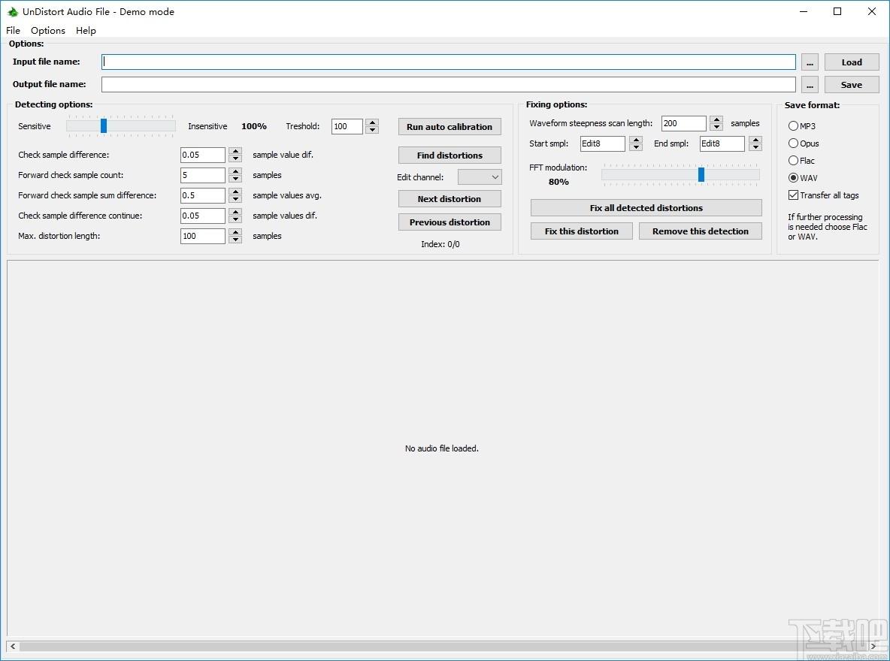Click the Input file name field
This screenshot has height=661, width=890.
click(449, 62)
